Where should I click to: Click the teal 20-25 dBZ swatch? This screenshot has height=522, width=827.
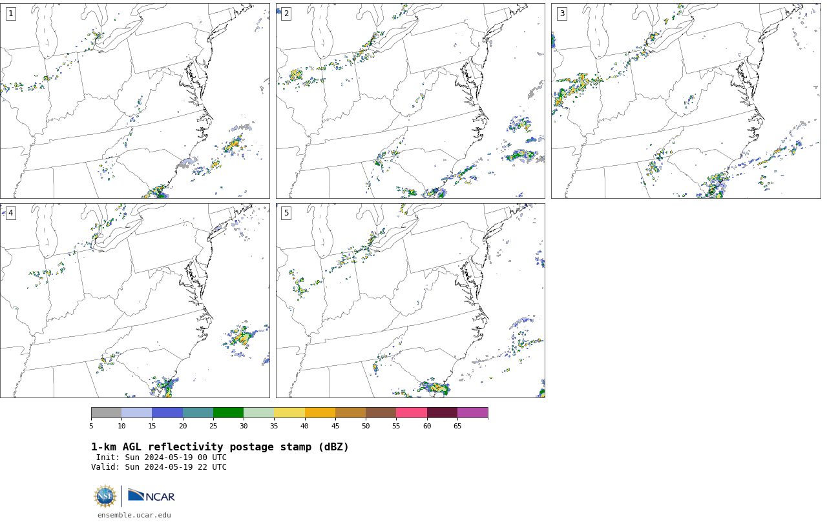198,413
